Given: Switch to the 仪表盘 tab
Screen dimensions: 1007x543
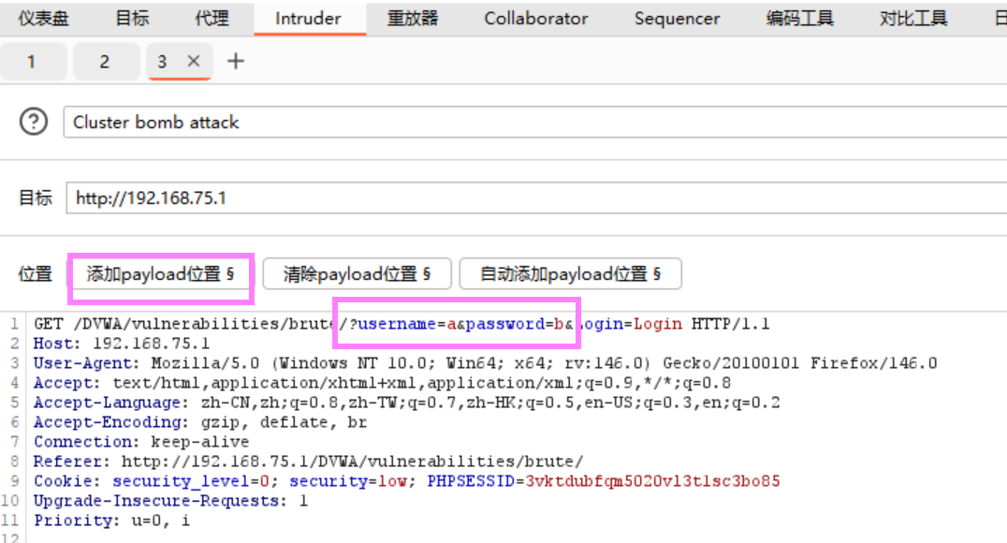Looking at the screenshot, I should [x=43, y=19].
